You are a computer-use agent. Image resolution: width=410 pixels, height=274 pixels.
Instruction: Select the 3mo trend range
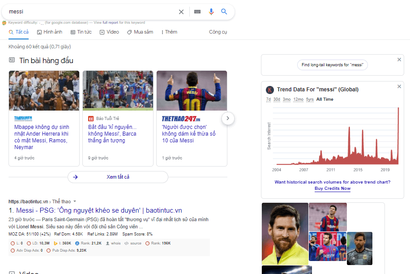[286, 99]
